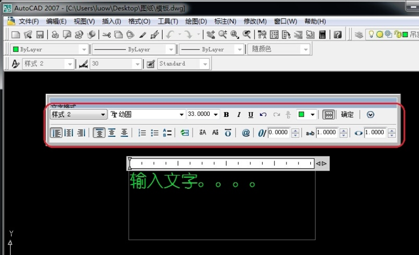Click the Plot printer icon
The width and height of the screenshot is (419, 255).
55,34
